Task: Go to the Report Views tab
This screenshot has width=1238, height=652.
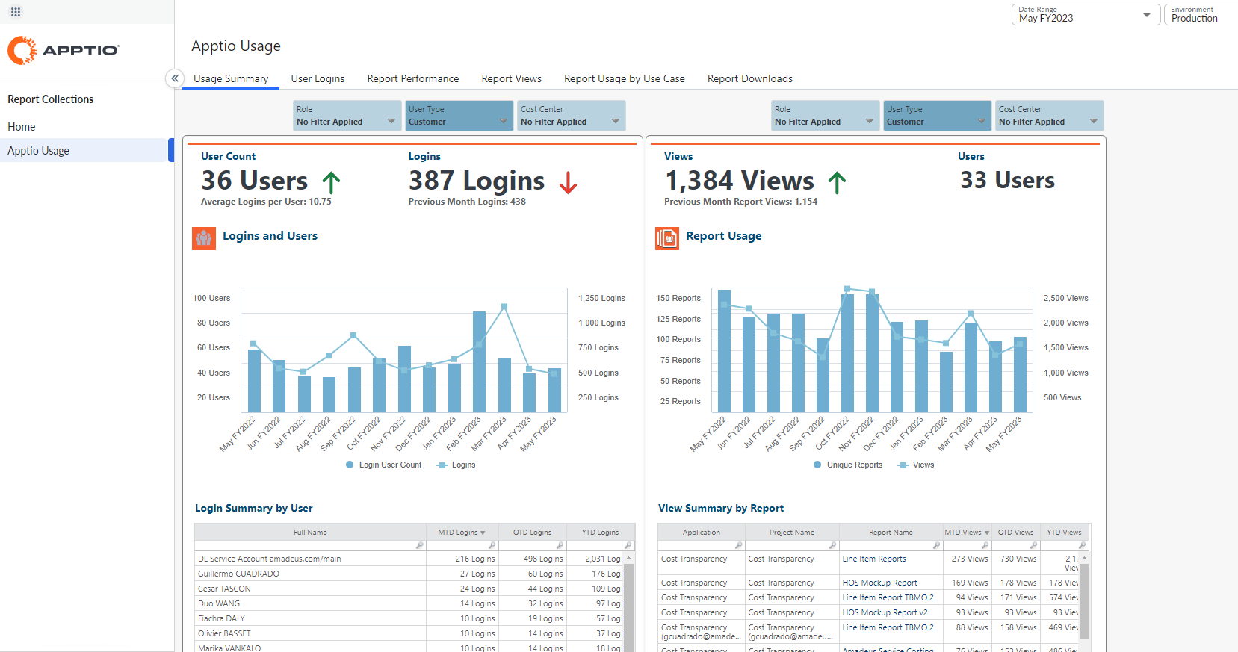Action: [512, 78]
